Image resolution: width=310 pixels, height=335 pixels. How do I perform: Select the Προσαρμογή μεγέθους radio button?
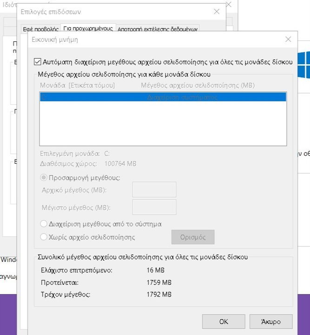coord(44,178)
